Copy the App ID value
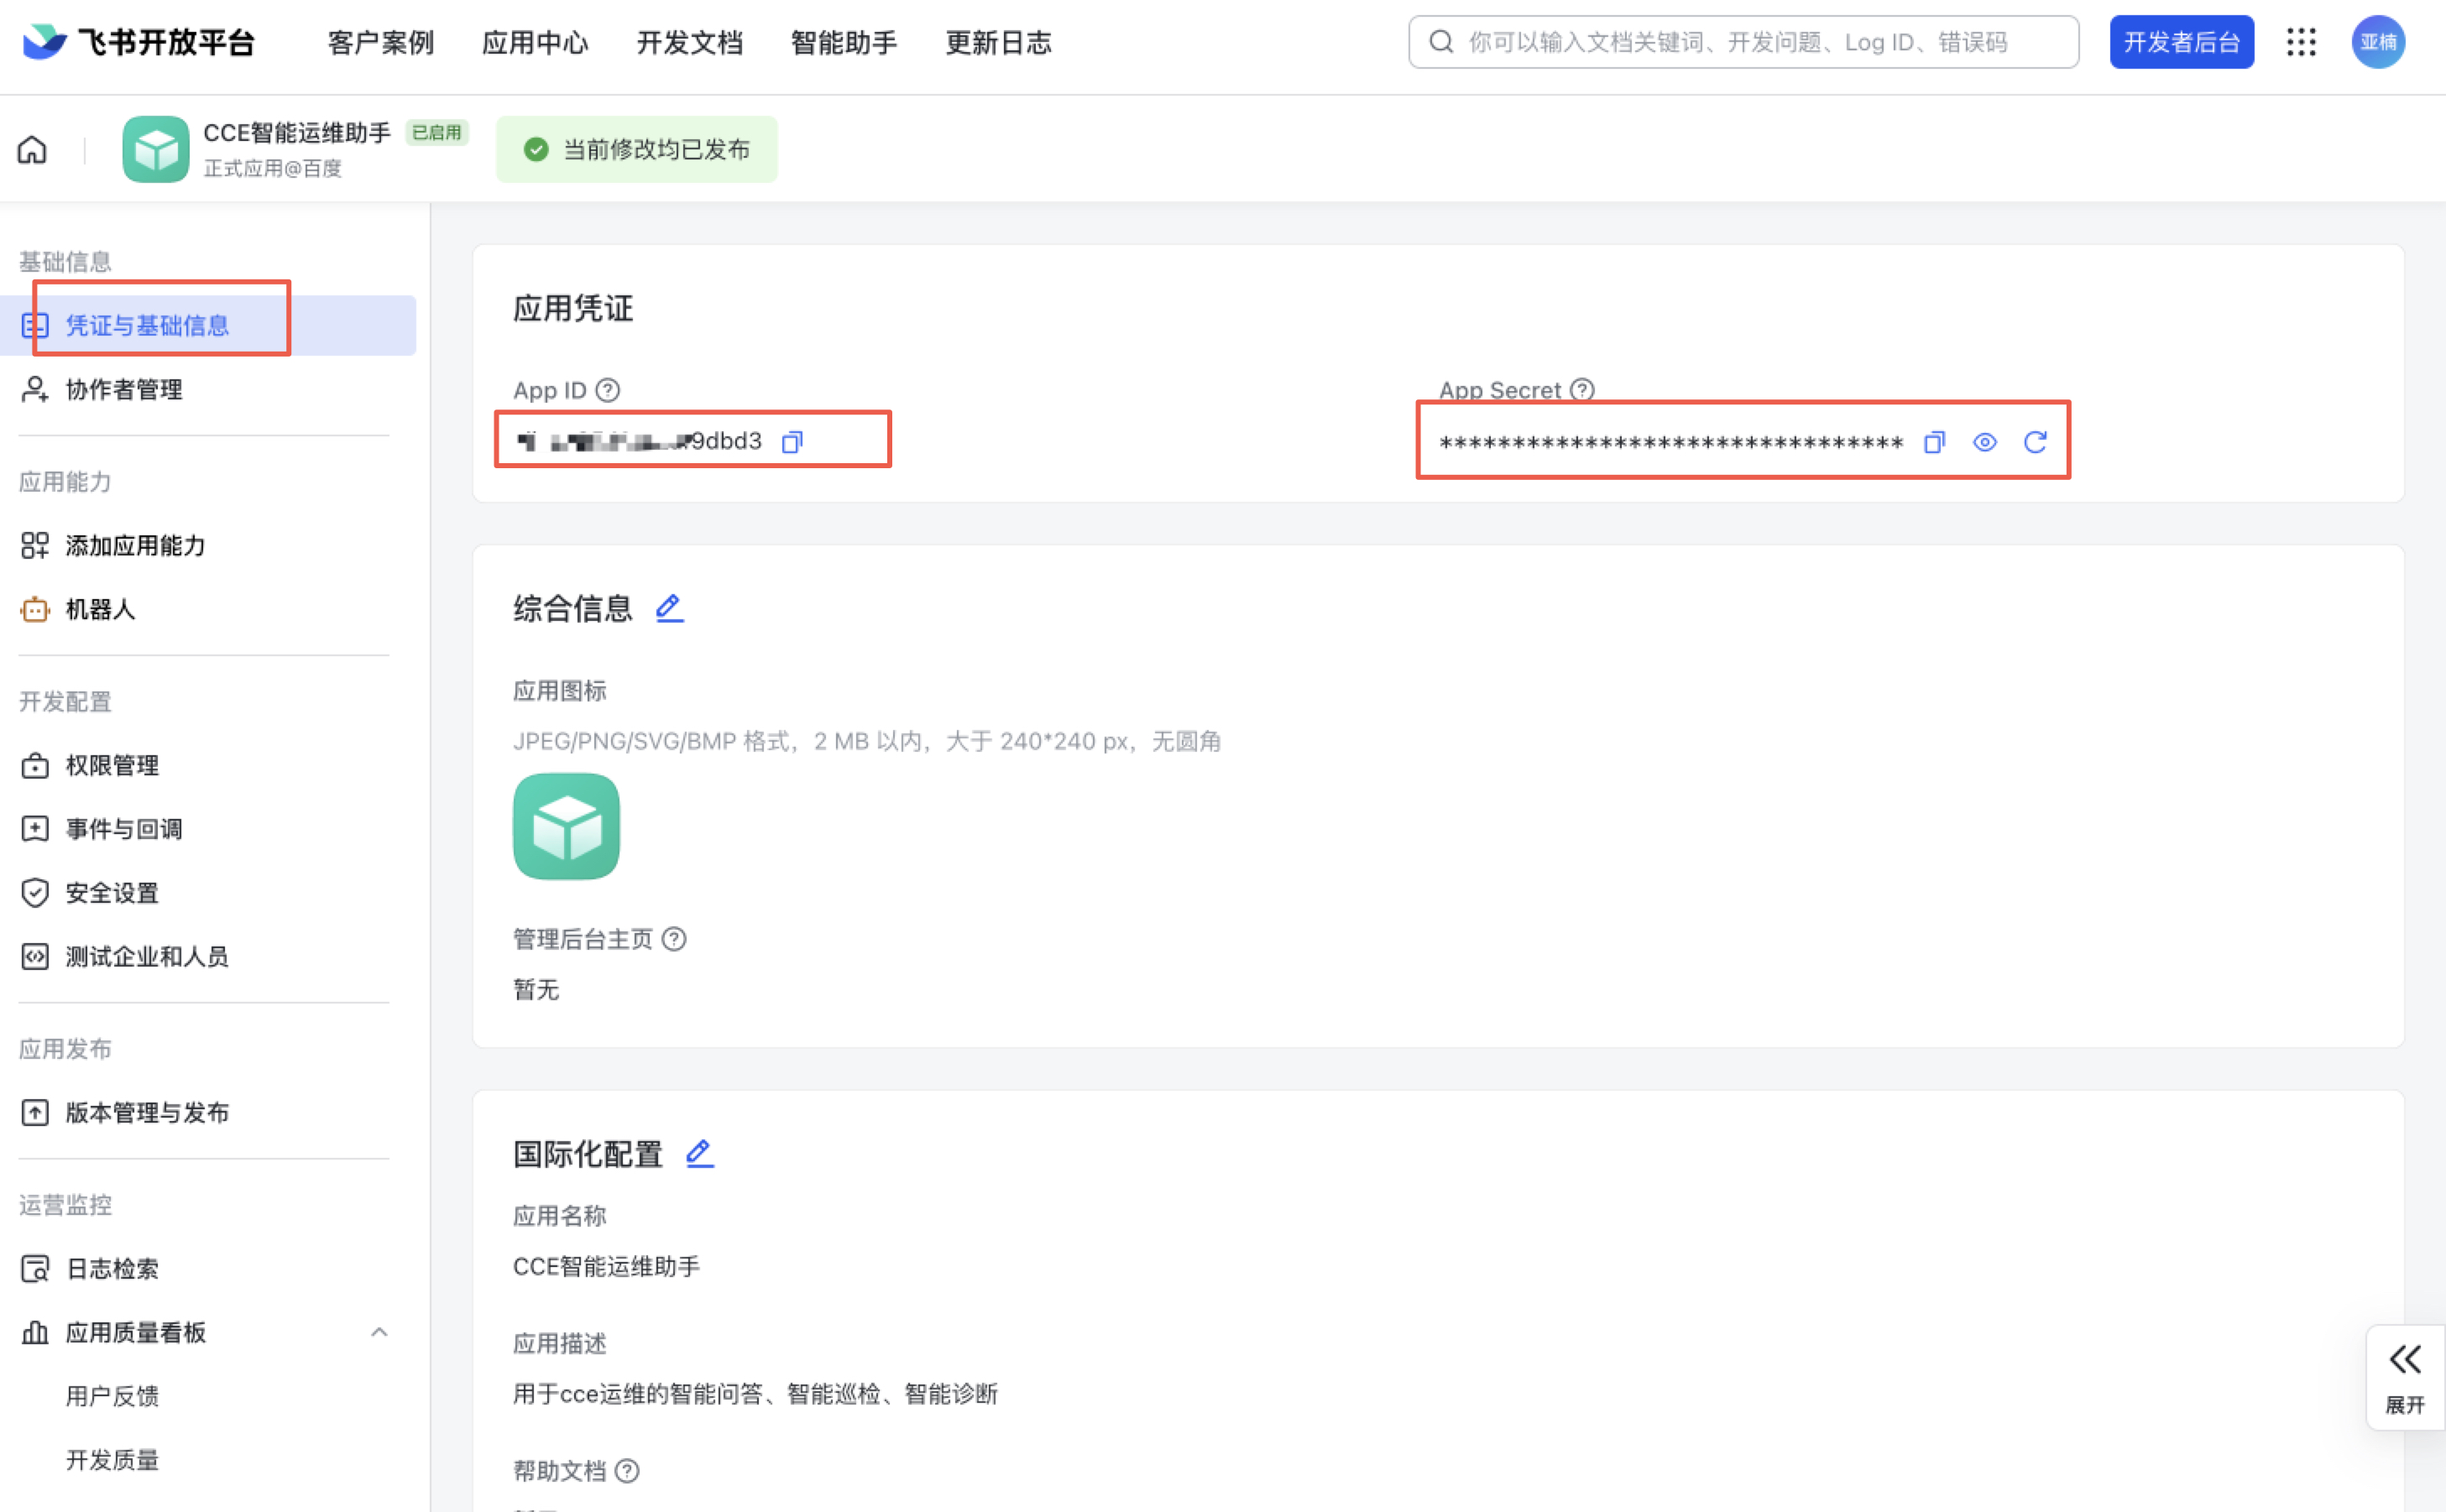2446x1512 pixels. pos(792,441)
